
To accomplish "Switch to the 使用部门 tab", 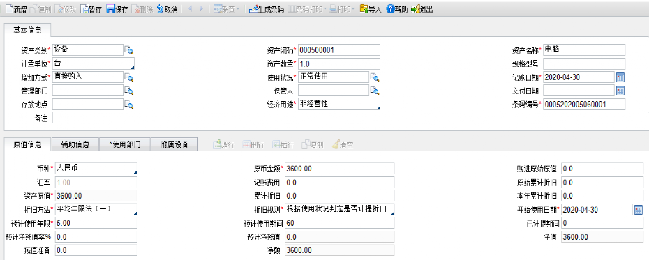I will (x=125, y=144).
